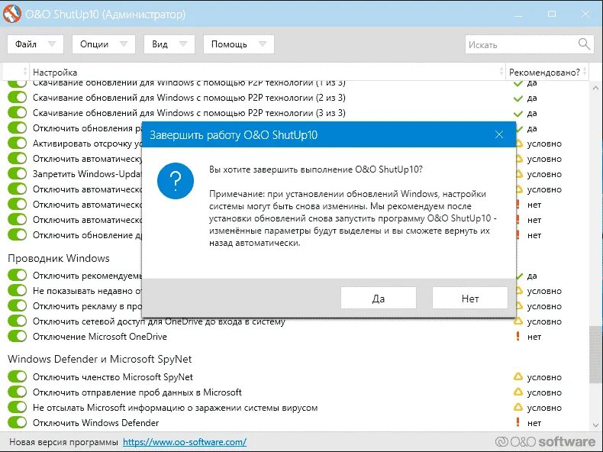Select row text Отключить отправление проб данных в Microsoft
The width and height of the screenshot is (603, 452).
click(x=137, y=392)
